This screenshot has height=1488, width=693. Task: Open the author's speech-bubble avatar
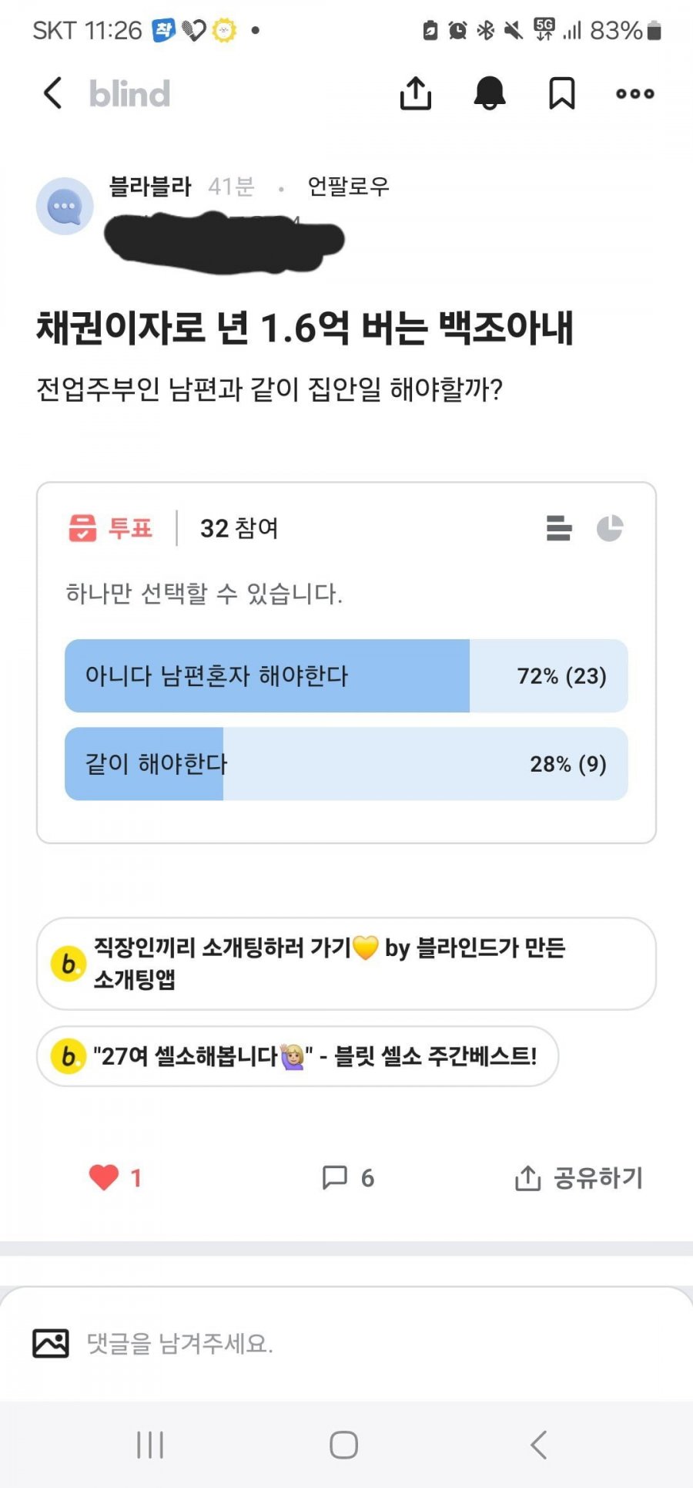tap(65, 206)
